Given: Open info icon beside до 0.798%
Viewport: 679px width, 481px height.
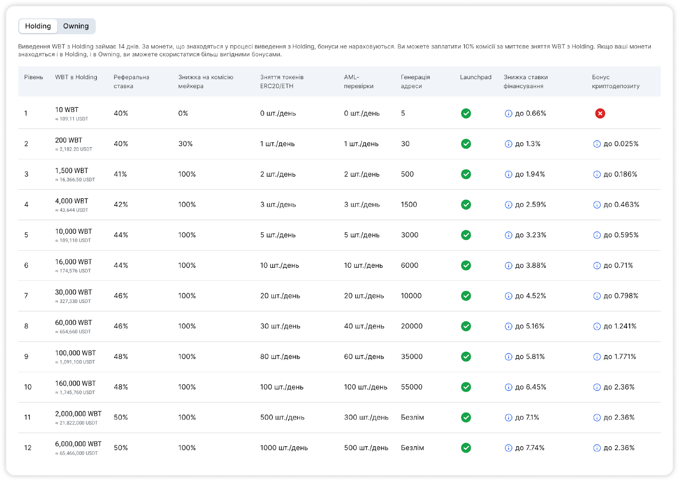Looking at the screenshot, I should coord(597,296).
